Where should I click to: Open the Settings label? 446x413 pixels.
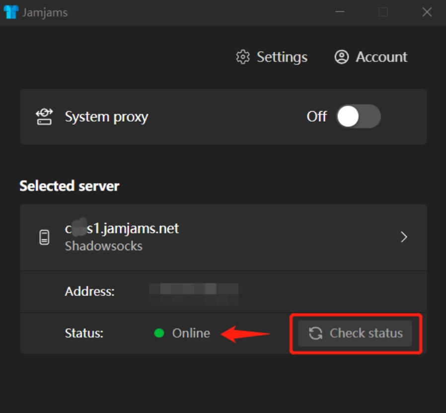tap(282, 57)
